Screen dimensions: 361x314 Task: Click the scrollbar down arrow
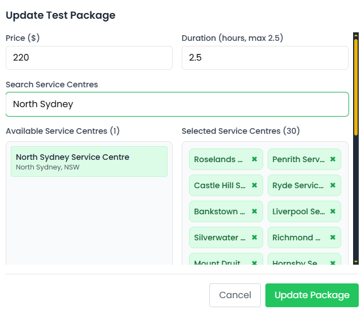355,261
